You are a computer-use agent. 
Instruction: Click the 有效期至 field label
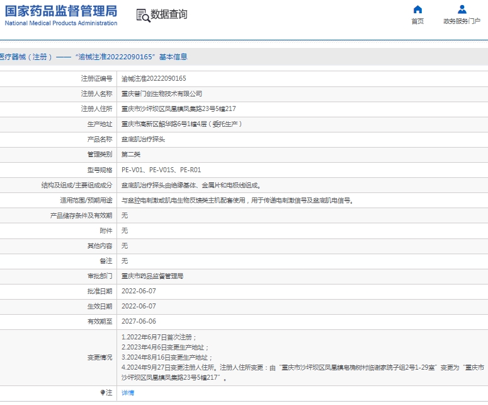click(99, 322)
